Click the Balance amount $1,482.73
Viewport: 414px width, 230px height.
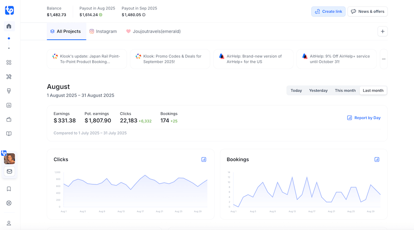point(56,15)
